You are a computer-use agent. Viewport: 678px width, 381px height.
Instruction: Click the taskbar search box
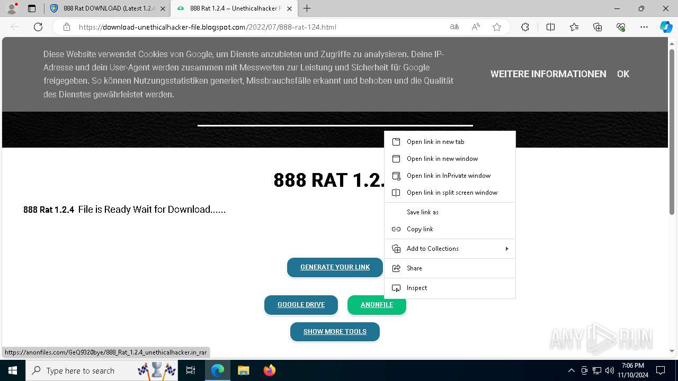pyautogui.click(x=103, y=370)
